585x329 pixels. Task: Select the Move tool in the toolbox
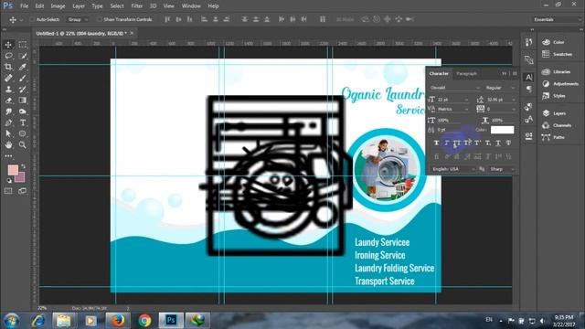tap(8, 45)
